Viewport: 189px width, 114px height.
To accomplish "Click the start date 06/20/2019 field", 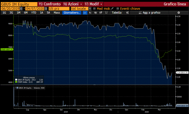I will pyautogui.click(x=10, y=9).
